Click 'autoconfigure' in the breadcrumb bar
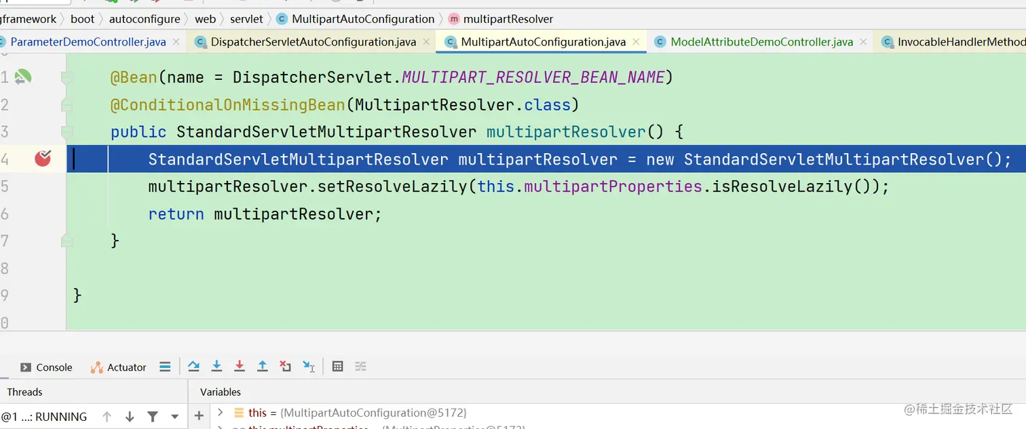The image size is (1026, 429). click(x=145, y=19)
